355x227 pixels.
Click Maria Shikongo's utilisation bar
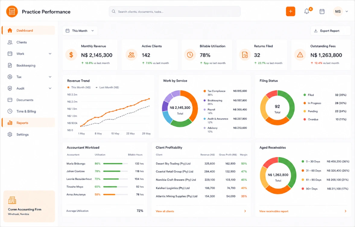pos(116,164)
